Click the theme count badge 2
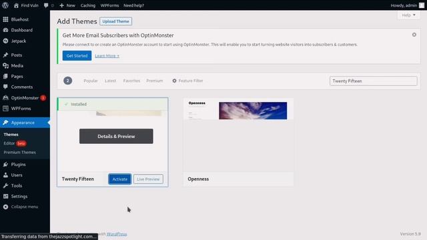The image size is (427, 240). coord(68,81)
